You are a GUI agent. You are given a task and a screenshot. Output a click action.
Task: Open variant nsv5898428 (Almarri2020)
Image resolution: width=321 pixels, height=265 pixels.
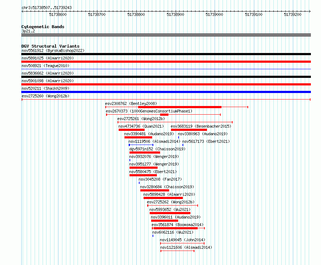tap(169, 194)
